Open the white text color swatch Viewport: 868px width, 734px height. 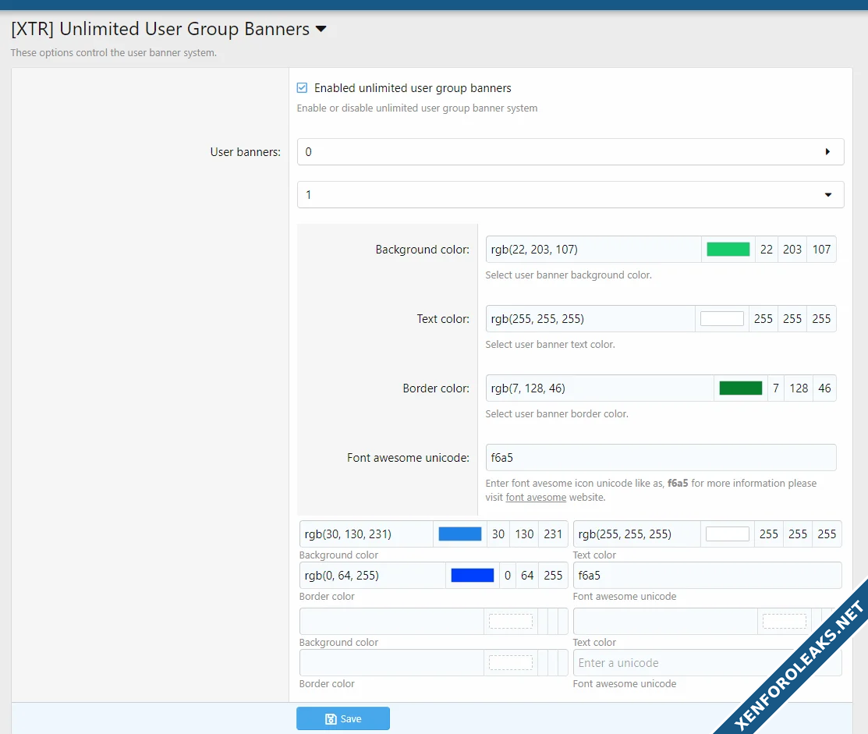[721, 319]
